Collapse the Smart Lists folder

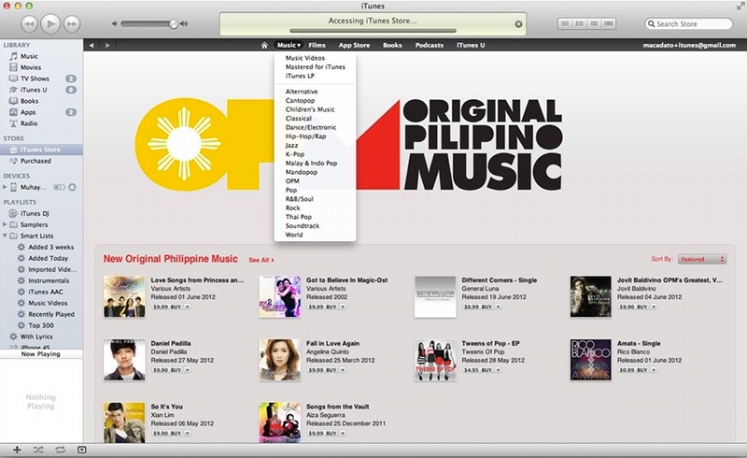click(x=5, y=236)
